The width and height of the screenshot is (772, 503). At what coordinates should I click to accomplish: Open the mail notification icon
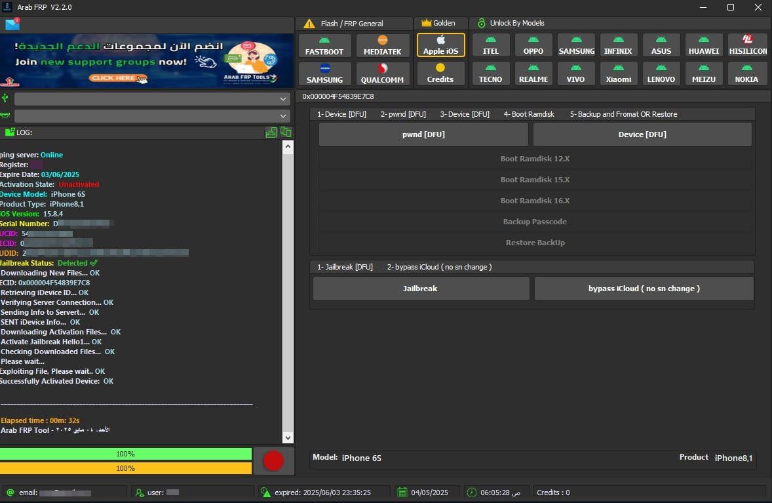click(12, 24)
